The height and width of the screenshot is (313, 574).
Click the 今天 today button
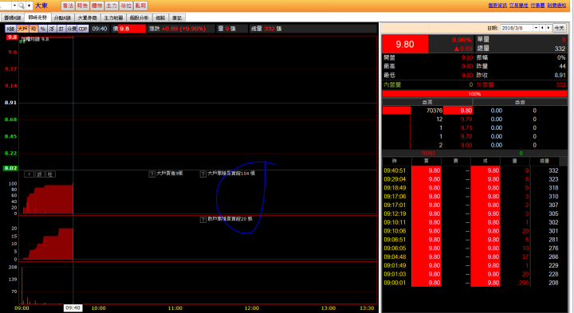click(x=560, y=28)
